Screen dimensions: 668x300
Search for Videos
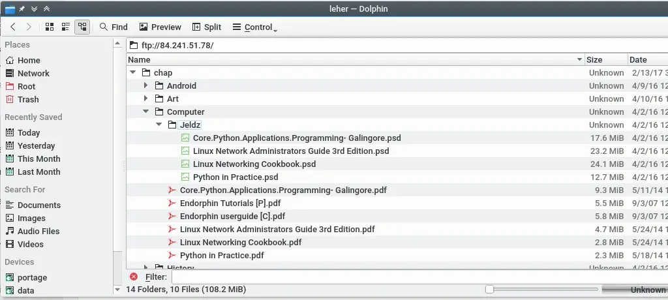tap(30, 244)
